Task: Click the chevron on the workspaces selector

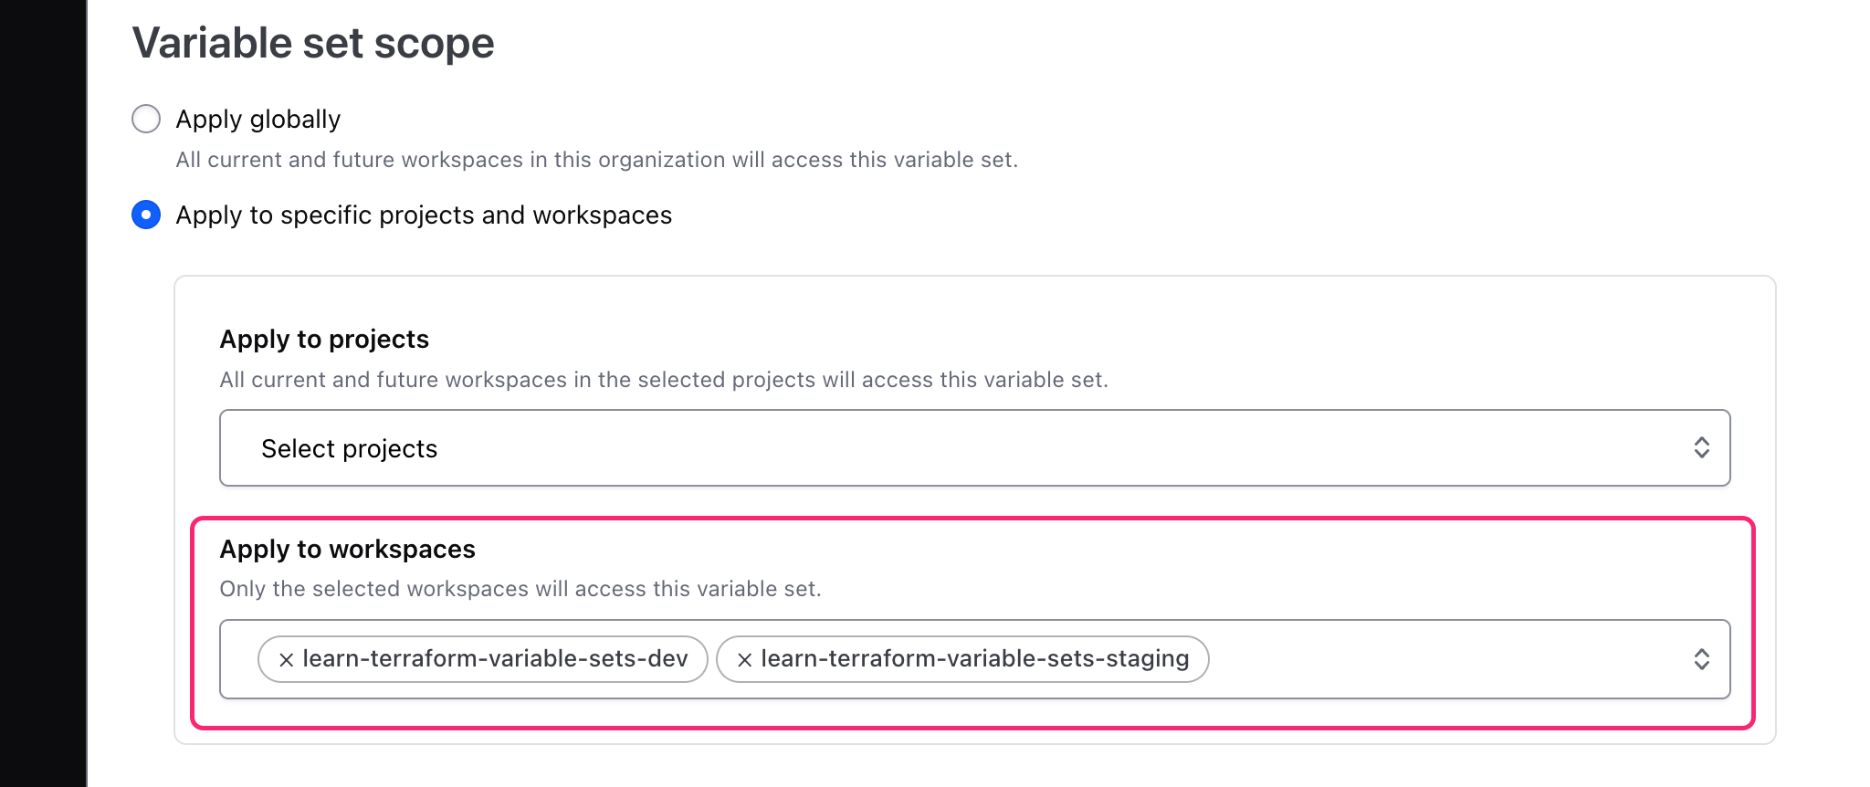Action: coord(1701,658)
